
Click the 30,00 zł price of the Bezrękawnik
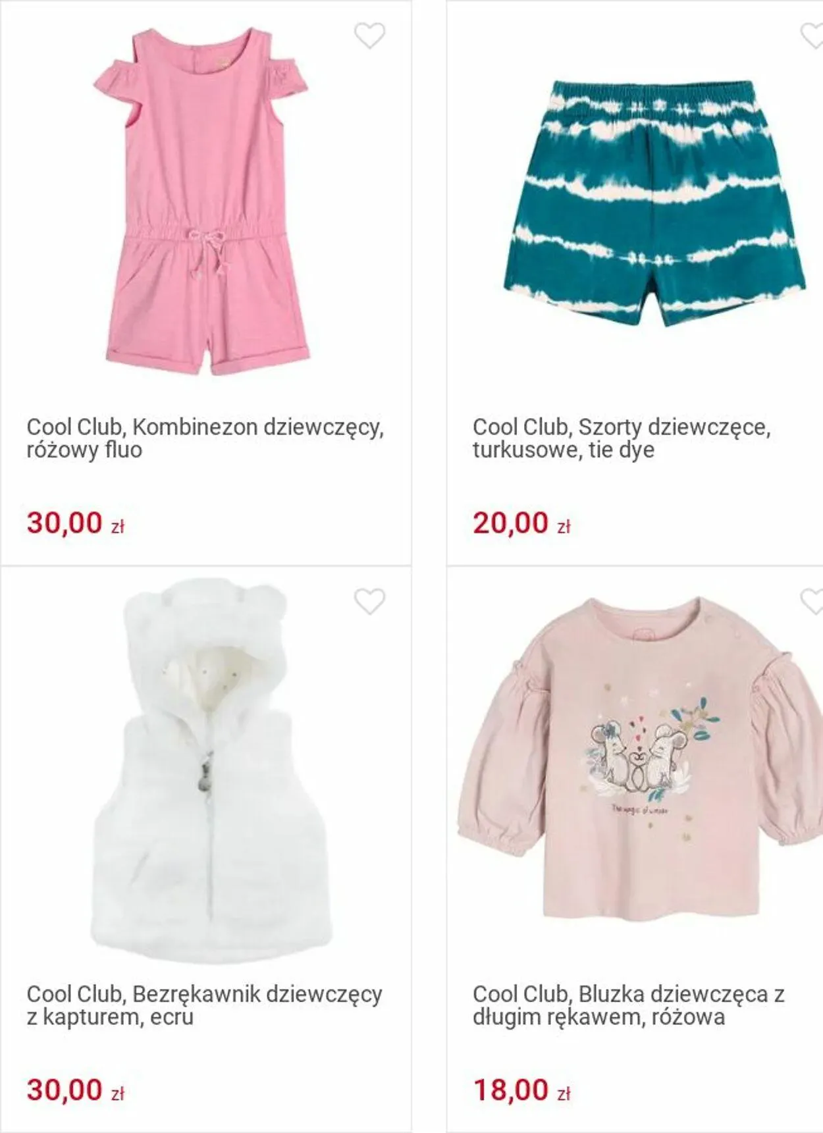click(75, 1090)
